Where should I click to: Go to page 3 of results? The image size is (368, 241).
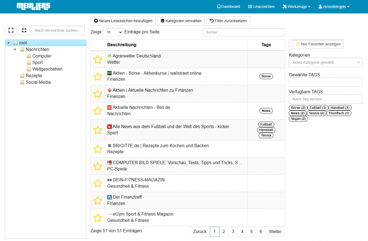[233, 232]
